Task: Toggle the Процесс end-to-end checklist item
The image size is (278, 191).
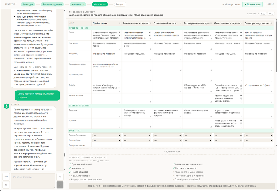Action: tap(81, 164)
